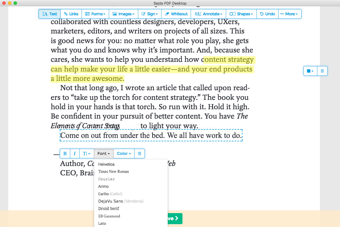
Task: Open the More menu
Action: point(290,14)
